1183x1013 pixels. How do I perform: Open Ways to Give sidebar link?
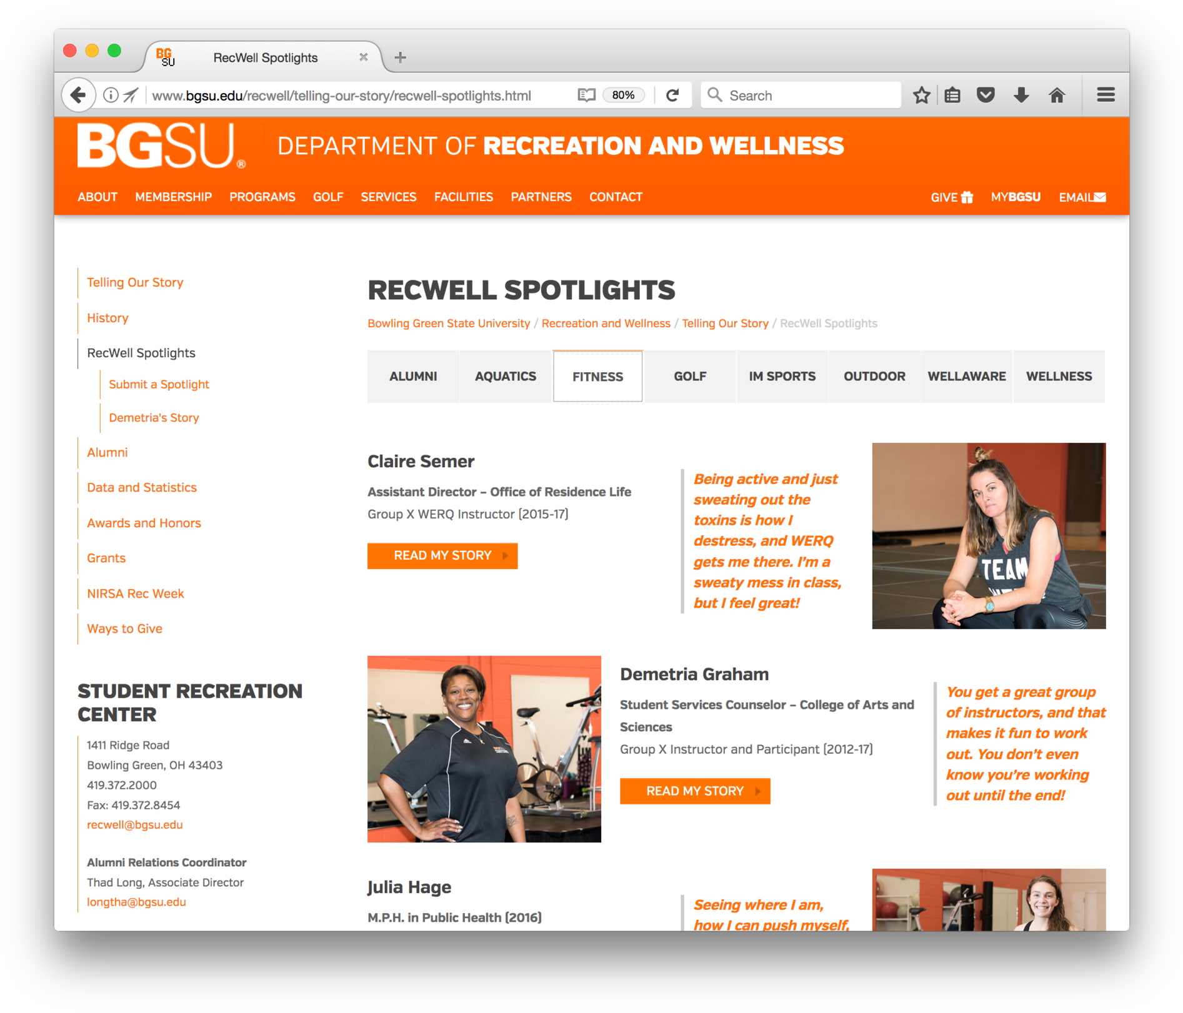[x=124, y=629]
